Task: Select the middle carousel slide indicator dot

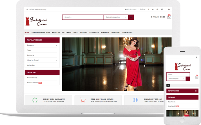Action: pyautogui.click(x=117, y=88)
